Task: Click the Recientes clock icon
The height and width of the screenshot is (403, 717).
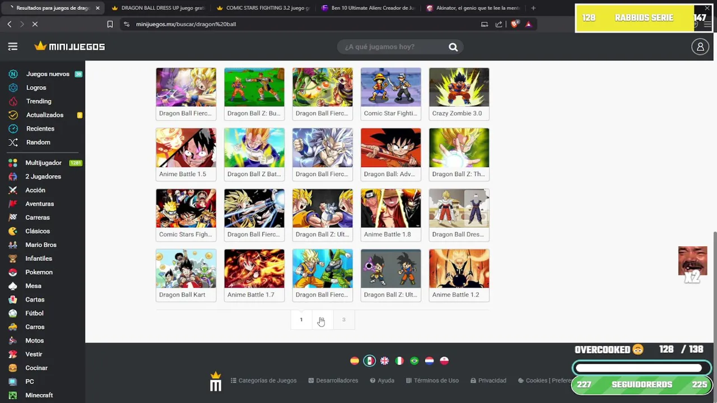Action: pyautogui.click(x=13, y=129)
